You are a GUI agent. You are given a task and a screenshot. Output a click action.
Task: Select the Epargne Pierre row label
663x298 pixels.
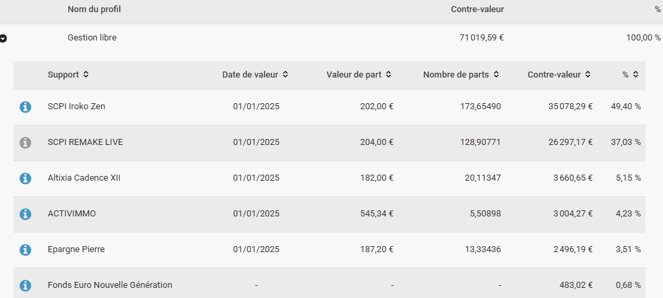click(76, 249)
